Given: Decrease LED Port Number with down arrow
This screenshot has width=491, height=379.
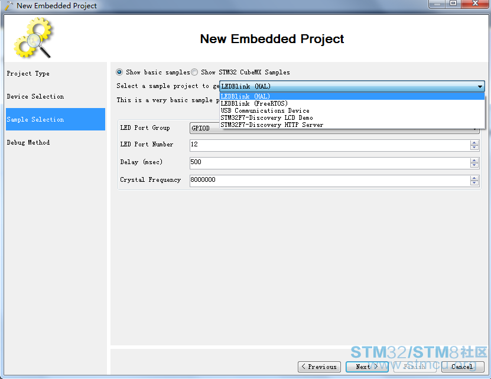Looking at the screenshot, I should (x=474, y=148).
